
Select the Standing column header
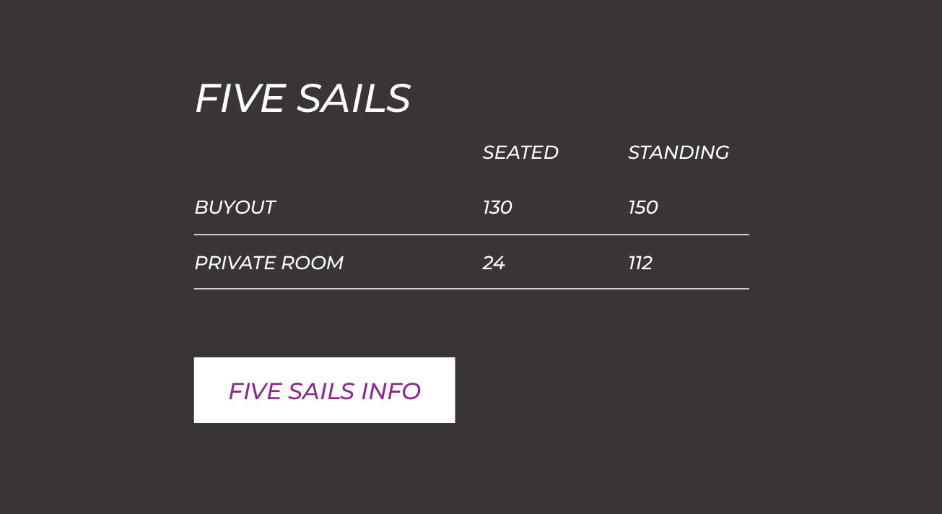point(678,153)
